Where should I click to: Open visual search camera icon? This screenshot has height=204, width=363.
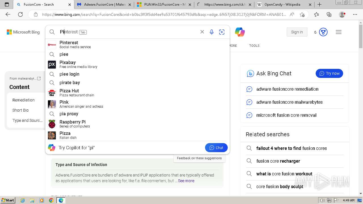click(x=222, y=32)
